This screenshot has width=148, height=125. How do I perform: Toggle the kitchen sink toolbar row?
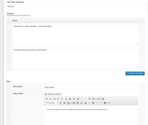103,99
